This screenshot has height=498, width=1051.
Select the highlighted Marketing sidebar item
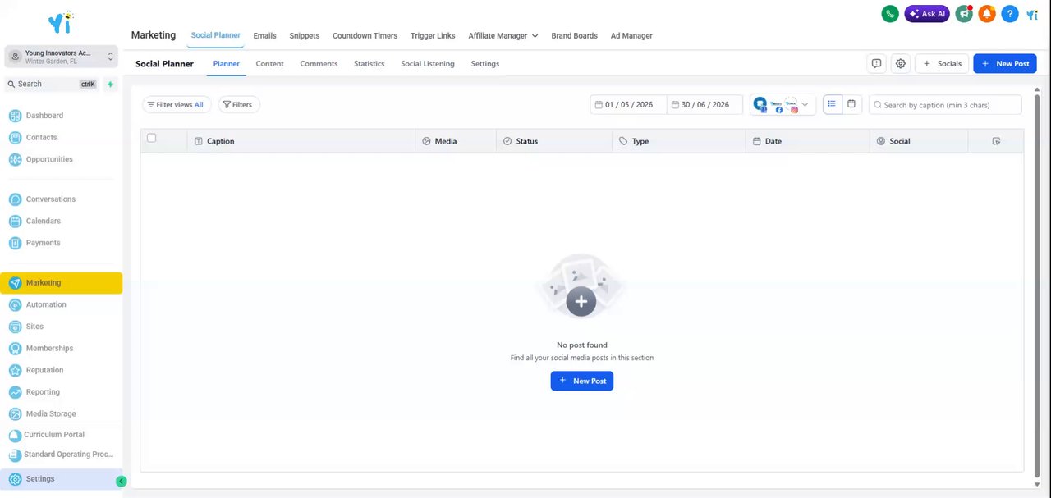(x=61, y=283)
